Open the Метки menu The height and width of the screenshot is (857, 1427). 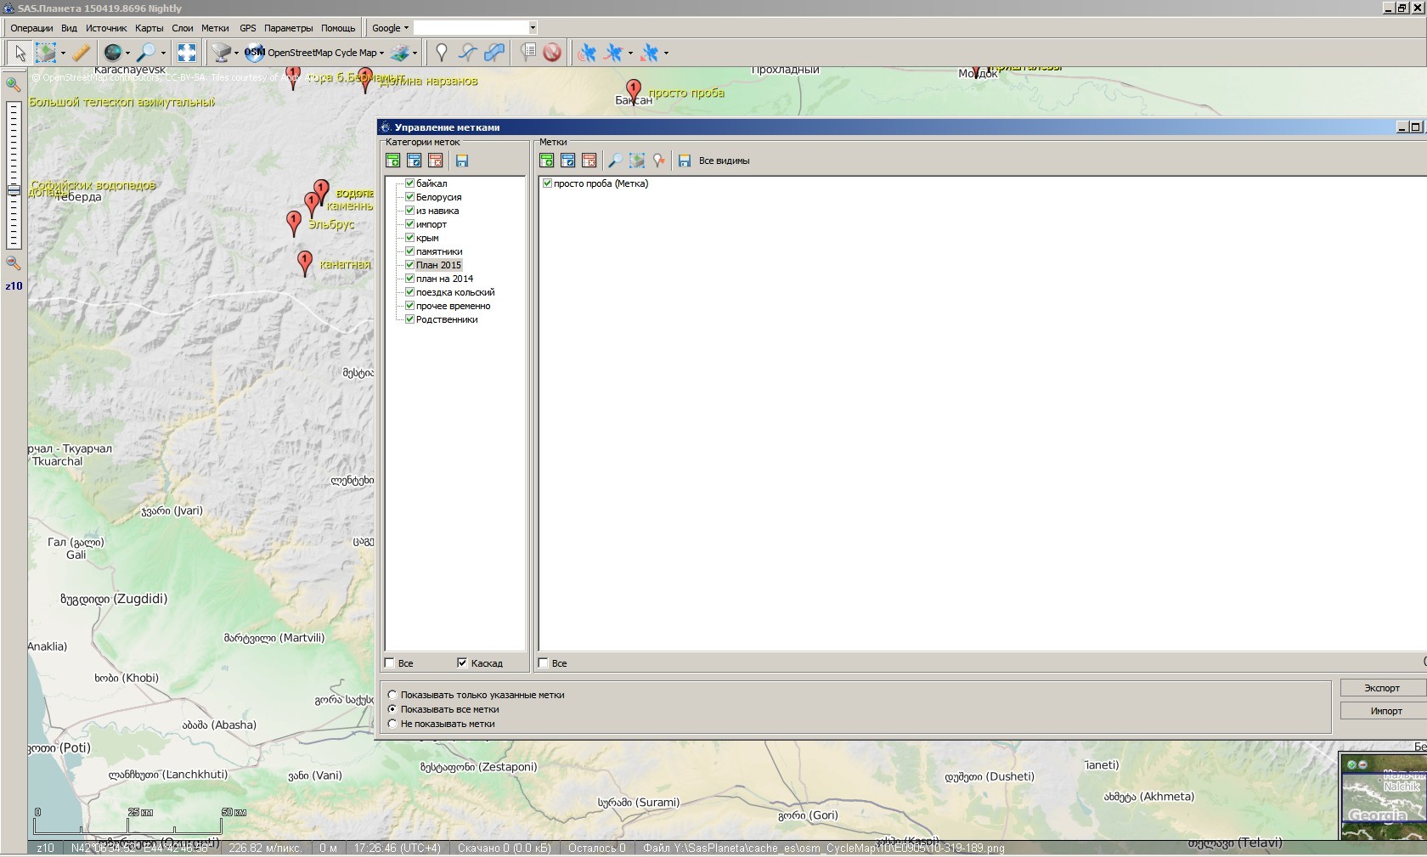[x=215, y=28]
